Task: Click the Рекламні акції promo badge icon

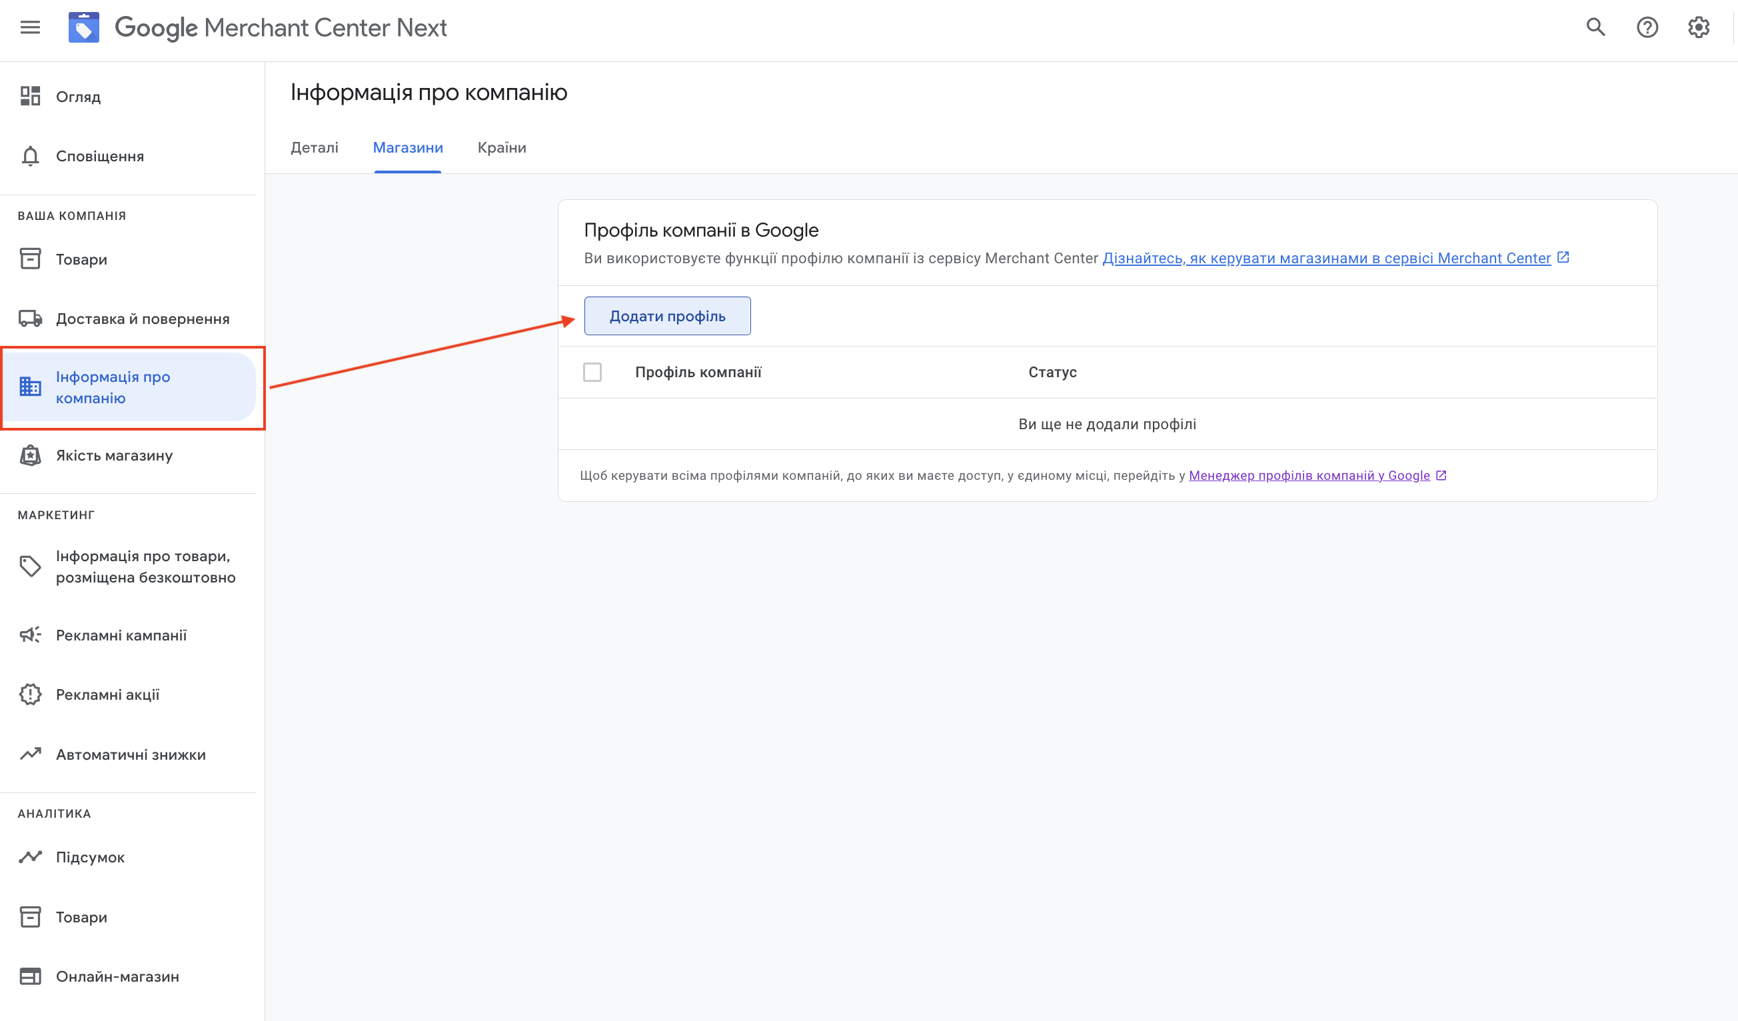Action: [31, 694]
